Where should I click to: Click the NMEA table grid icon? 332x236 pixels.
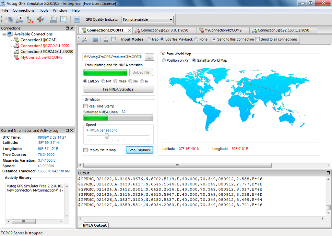coord(64,19)
